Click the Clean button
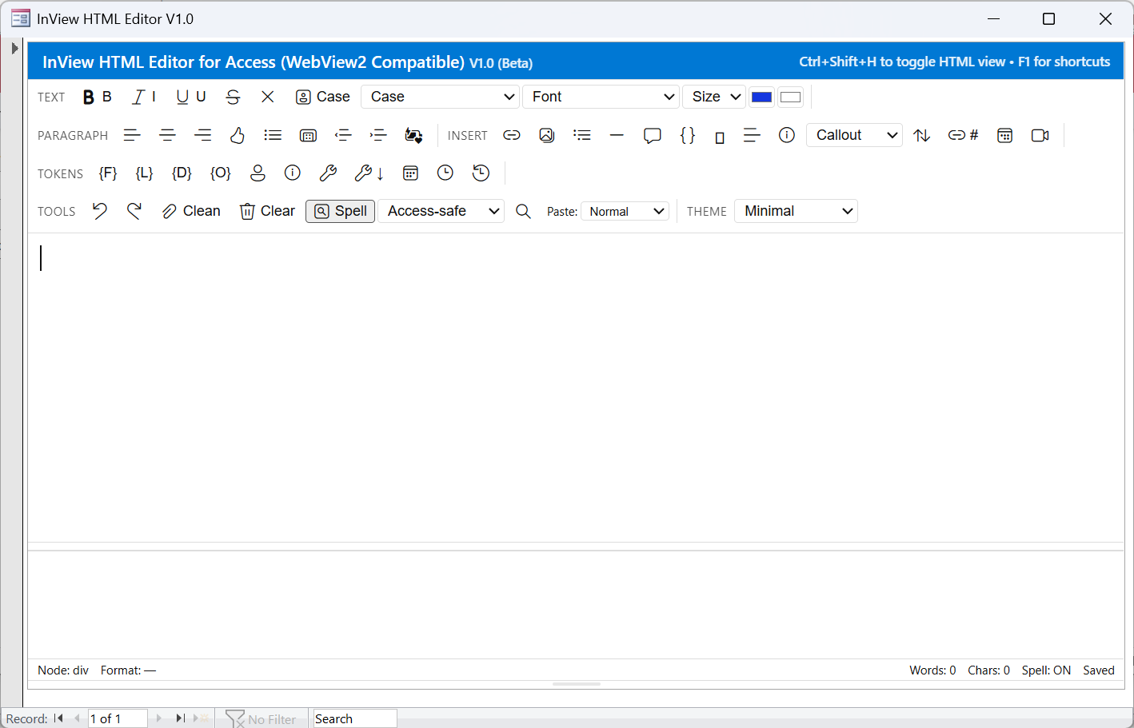This screenshot has height=728, width=1134. (x=190, y=210)
